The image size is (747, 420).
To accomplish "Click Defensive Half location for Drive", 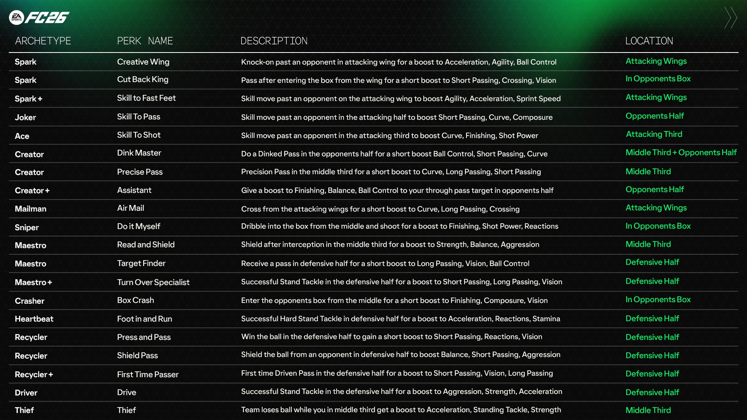I will [x=652, y=392].
